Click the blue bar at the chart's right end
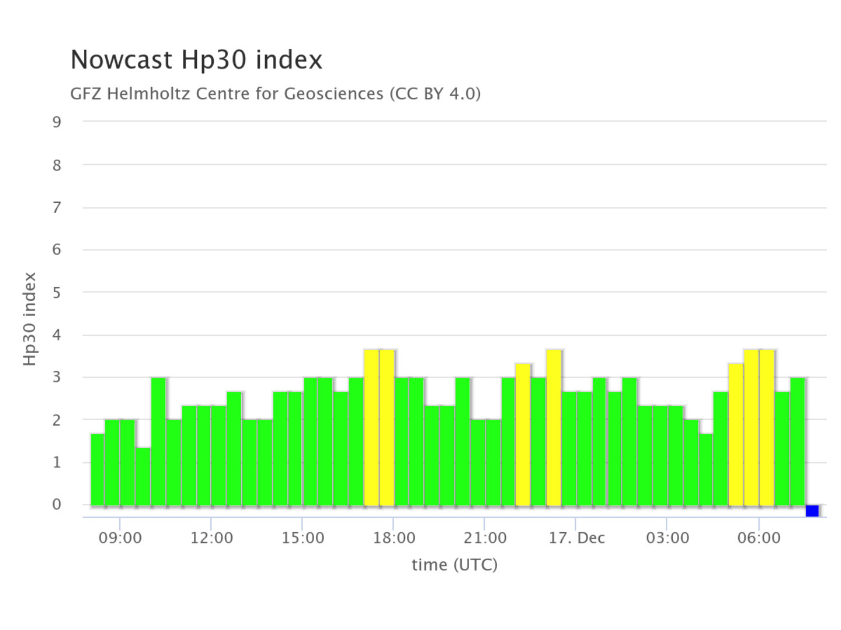Screen dimensions: 841x630 pos(812,510)
